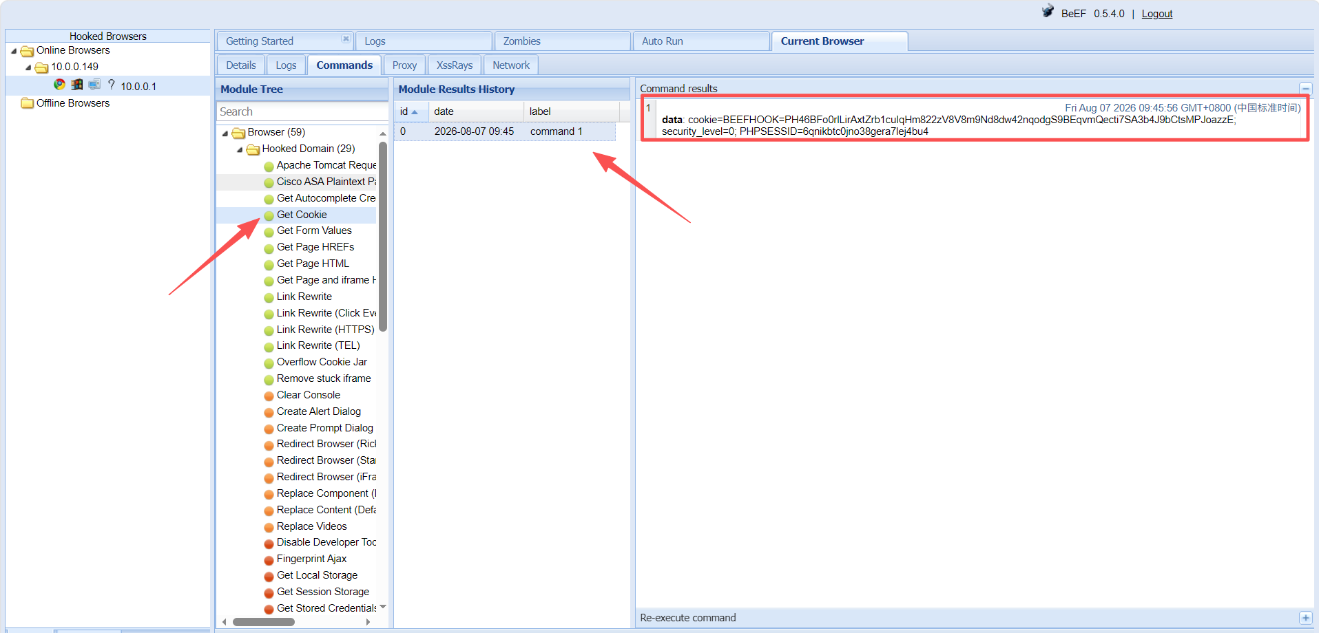Select the Get Autocomplete Creds module
The height and width of the screenshot is (633, 1319).
[326, 198]
